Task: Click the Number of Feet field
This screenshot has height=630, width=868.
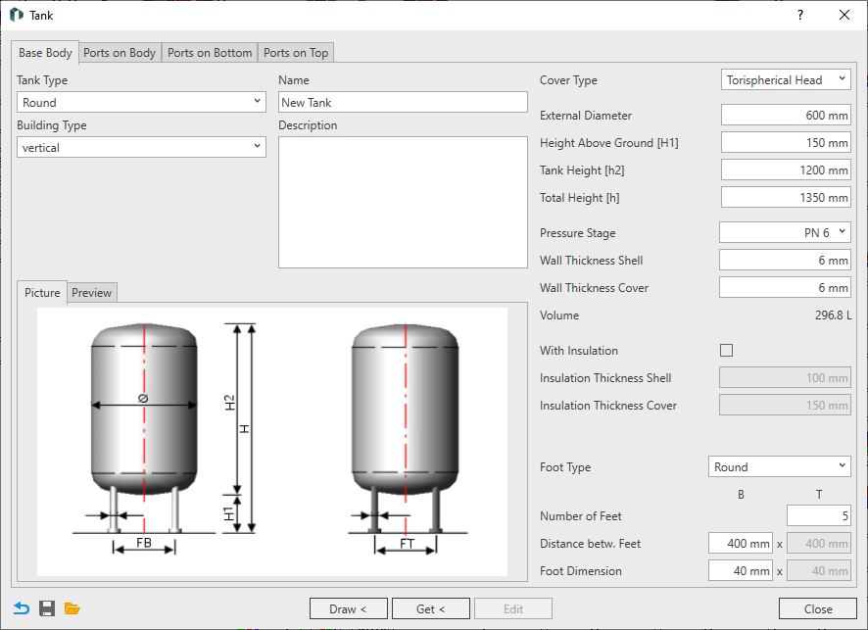Action: coord(819,516)
